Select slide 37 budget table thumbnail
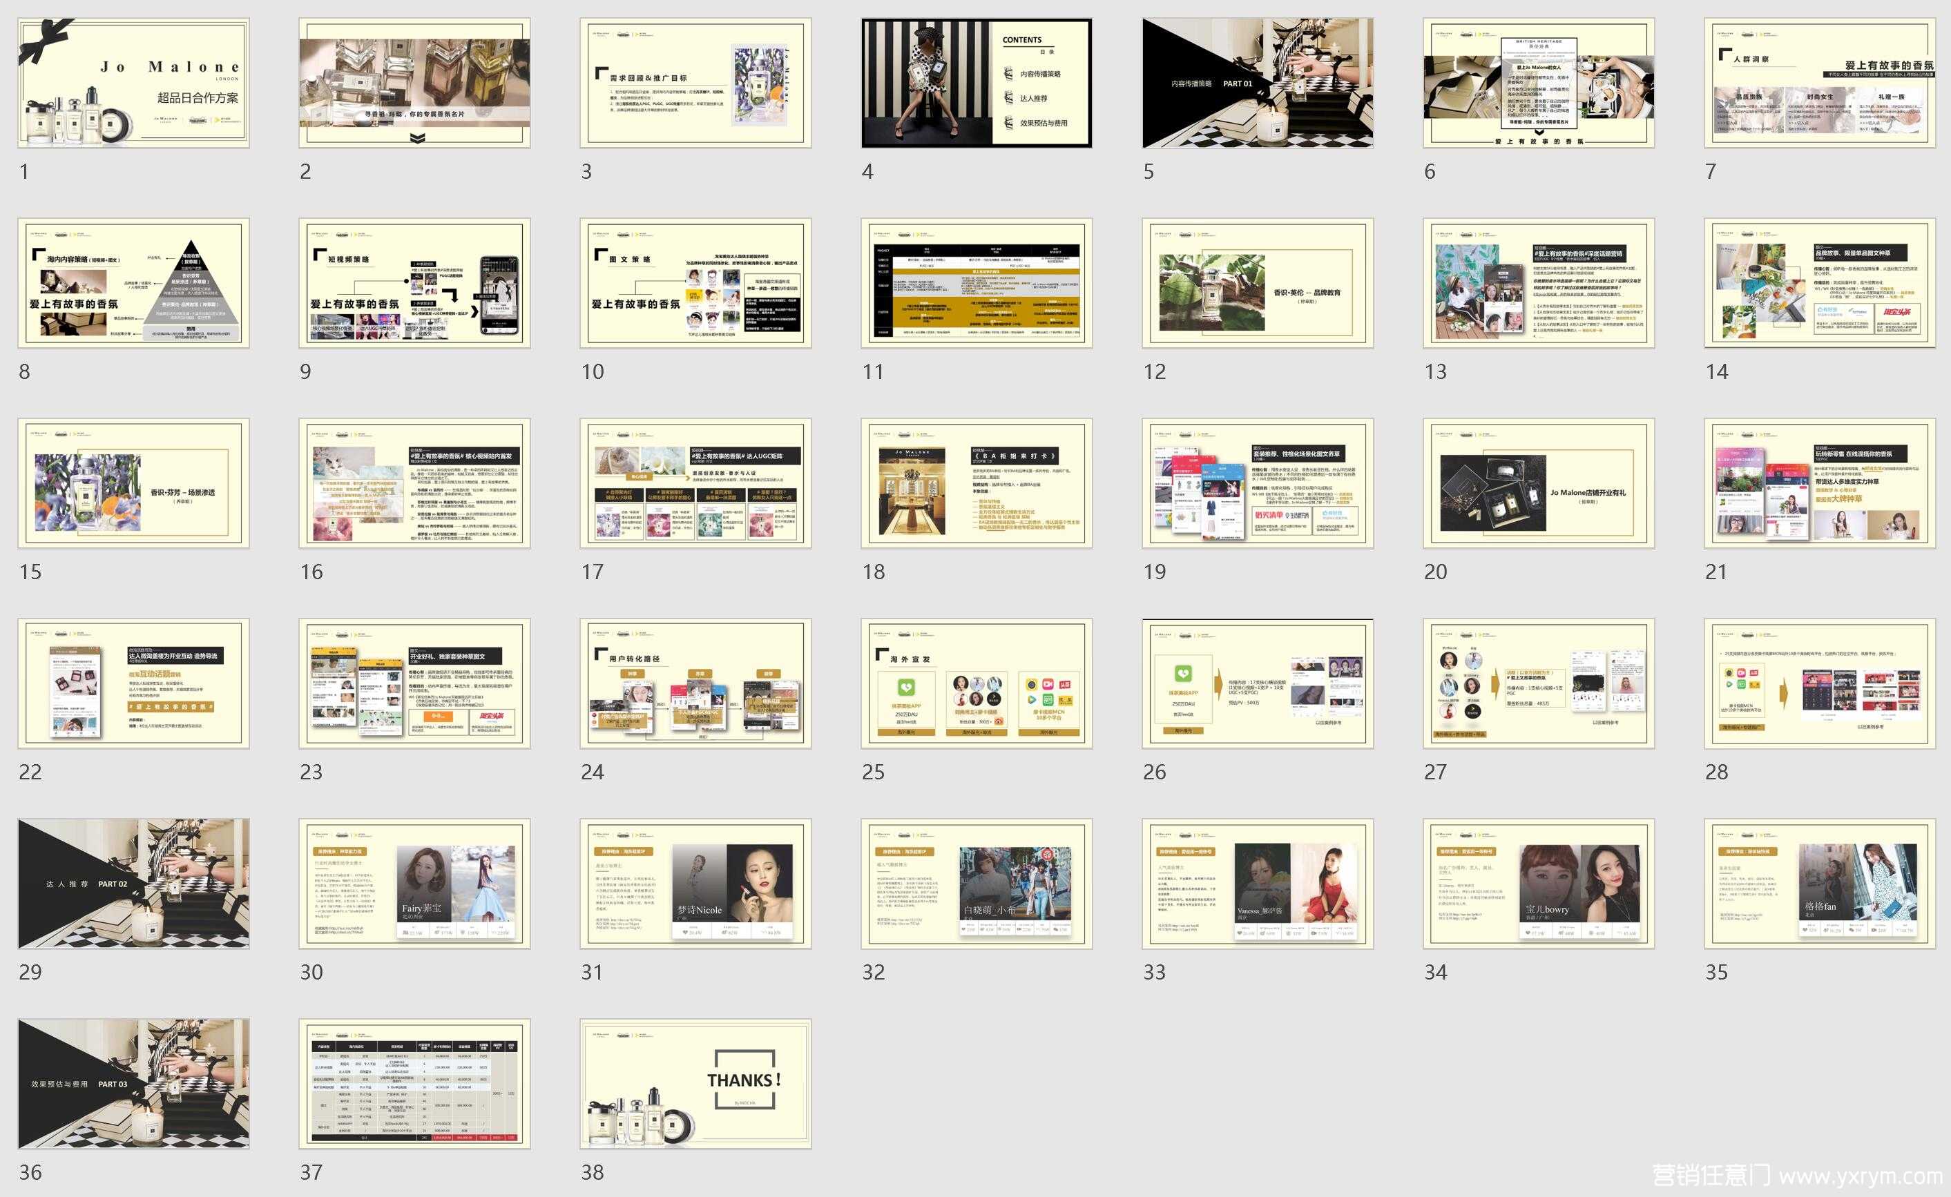1951x1197 pixels. click(x=415, y=1084)
